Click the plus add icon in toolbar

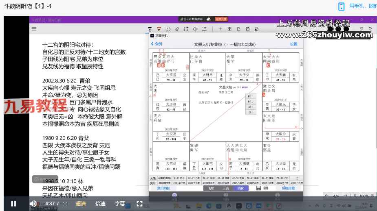(x=220, y=29)
